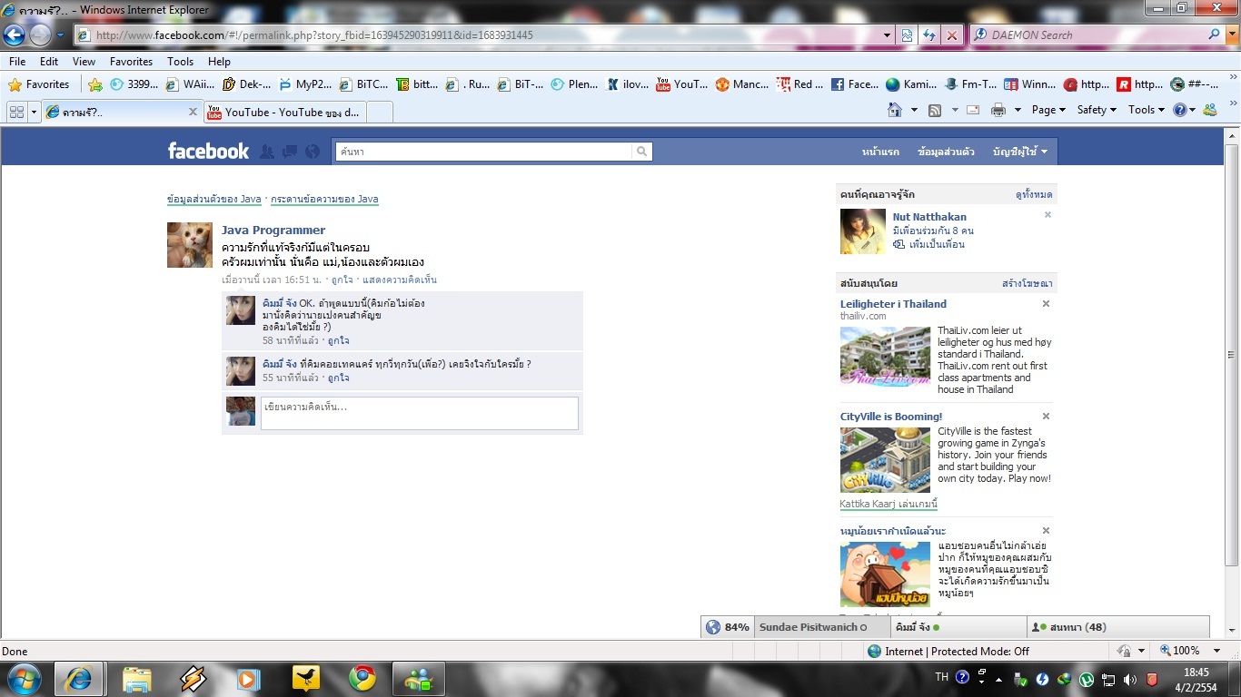Click the Compatibility View icon in address bar

[907, 35]
